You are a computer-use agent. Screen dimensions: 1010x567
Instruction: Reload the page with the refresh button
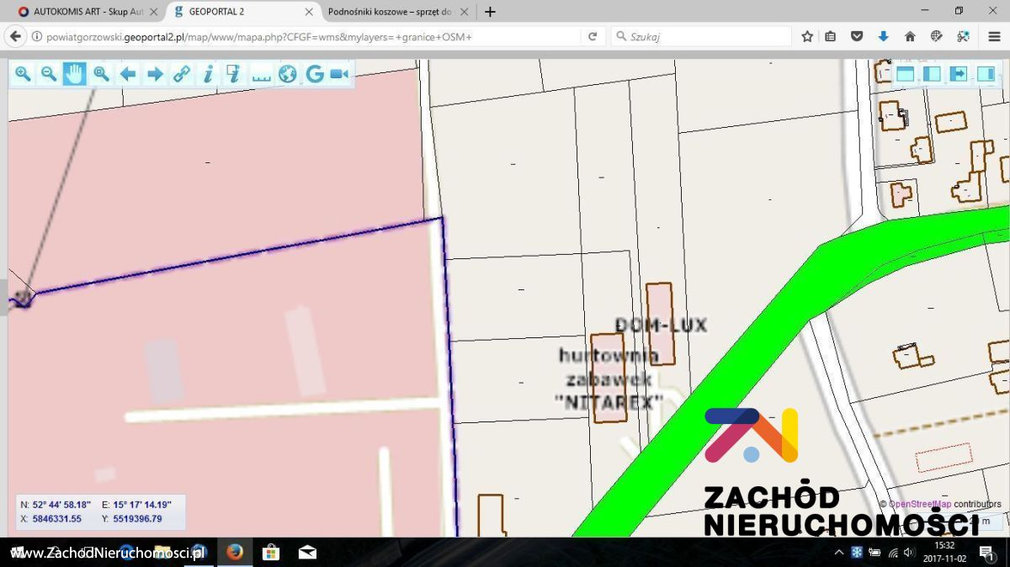[x=593, y=36]
